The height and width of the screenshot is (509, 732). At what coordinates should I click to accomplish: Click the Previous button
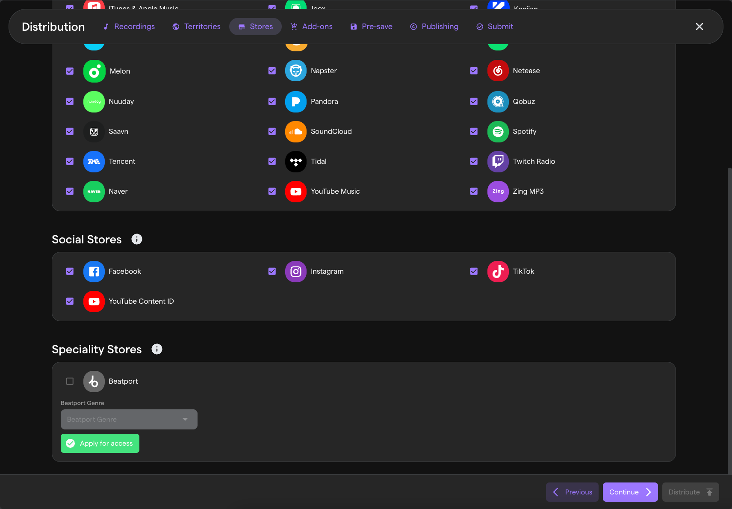tap(572, 492)
